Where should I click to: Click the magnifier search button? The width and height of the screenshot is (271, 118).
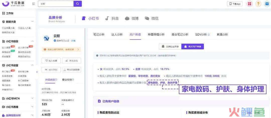click(78, 4)
